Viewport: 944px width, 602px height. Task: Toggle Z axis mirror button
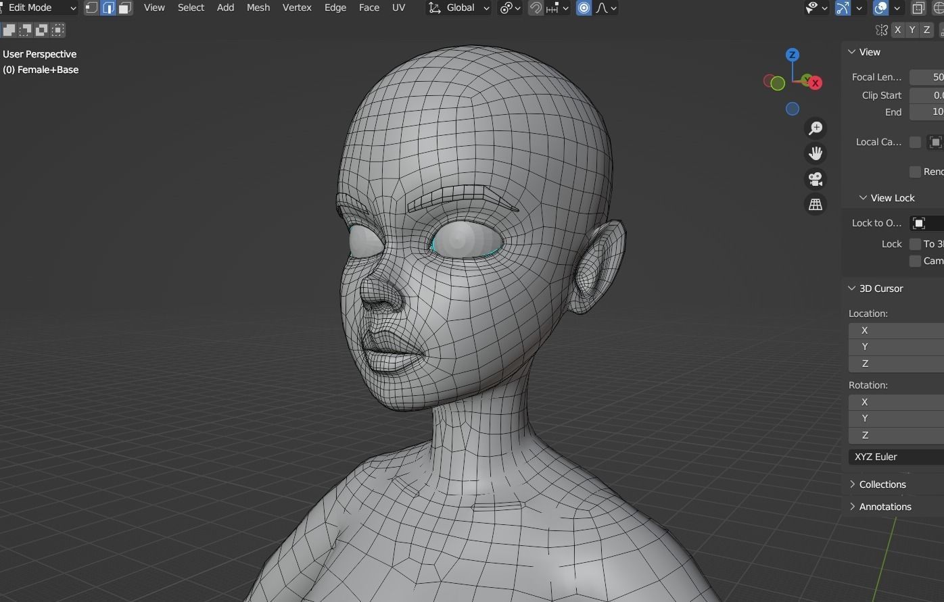(926, 30)
